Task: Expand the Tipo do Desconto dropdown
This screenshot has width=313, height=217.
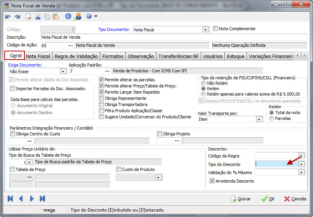Action: tap(301, 164)
